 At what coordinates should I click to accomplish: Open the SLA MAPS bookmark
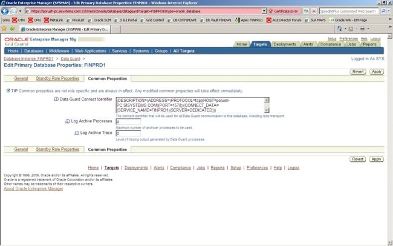[x=315, y=20]
